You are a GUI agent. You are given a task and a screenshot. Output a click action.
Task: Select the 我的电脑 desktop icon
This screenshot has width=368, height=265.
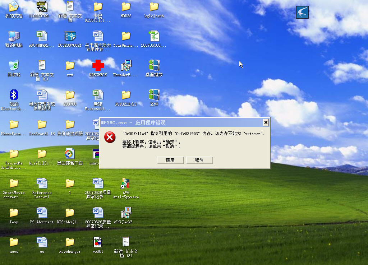pyautogui.click(x=14, y=39)
